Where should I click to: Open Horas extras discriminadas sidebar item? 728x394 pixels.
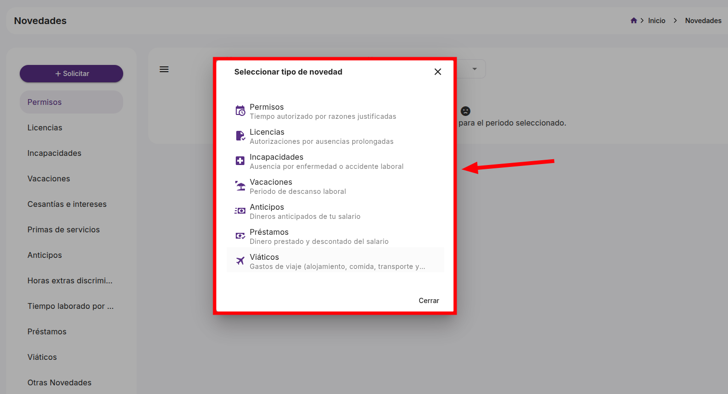pyautogui.click(x=71, y=280)
